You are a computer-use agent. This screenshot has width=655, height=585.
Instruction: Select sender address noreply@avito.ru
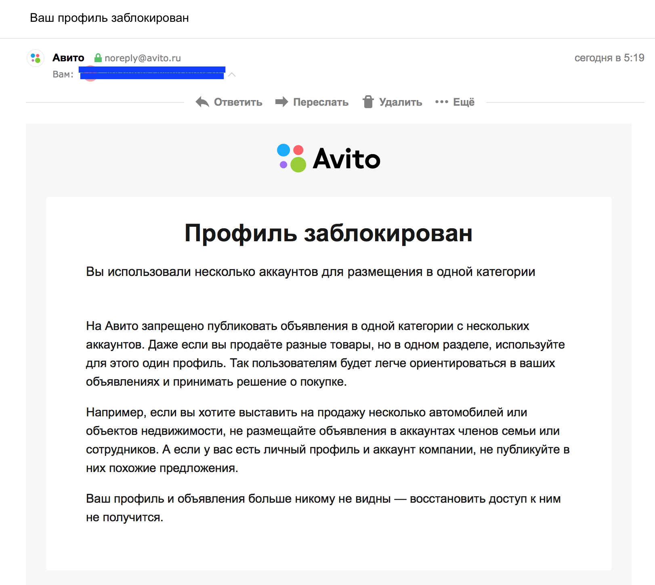point(143,58)
